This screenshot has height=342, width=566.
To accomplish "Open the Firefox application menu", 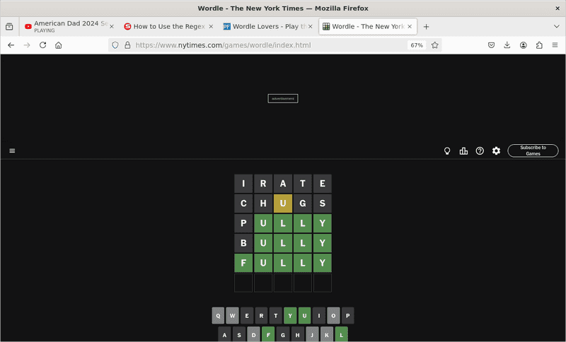I will coord(555,45).
